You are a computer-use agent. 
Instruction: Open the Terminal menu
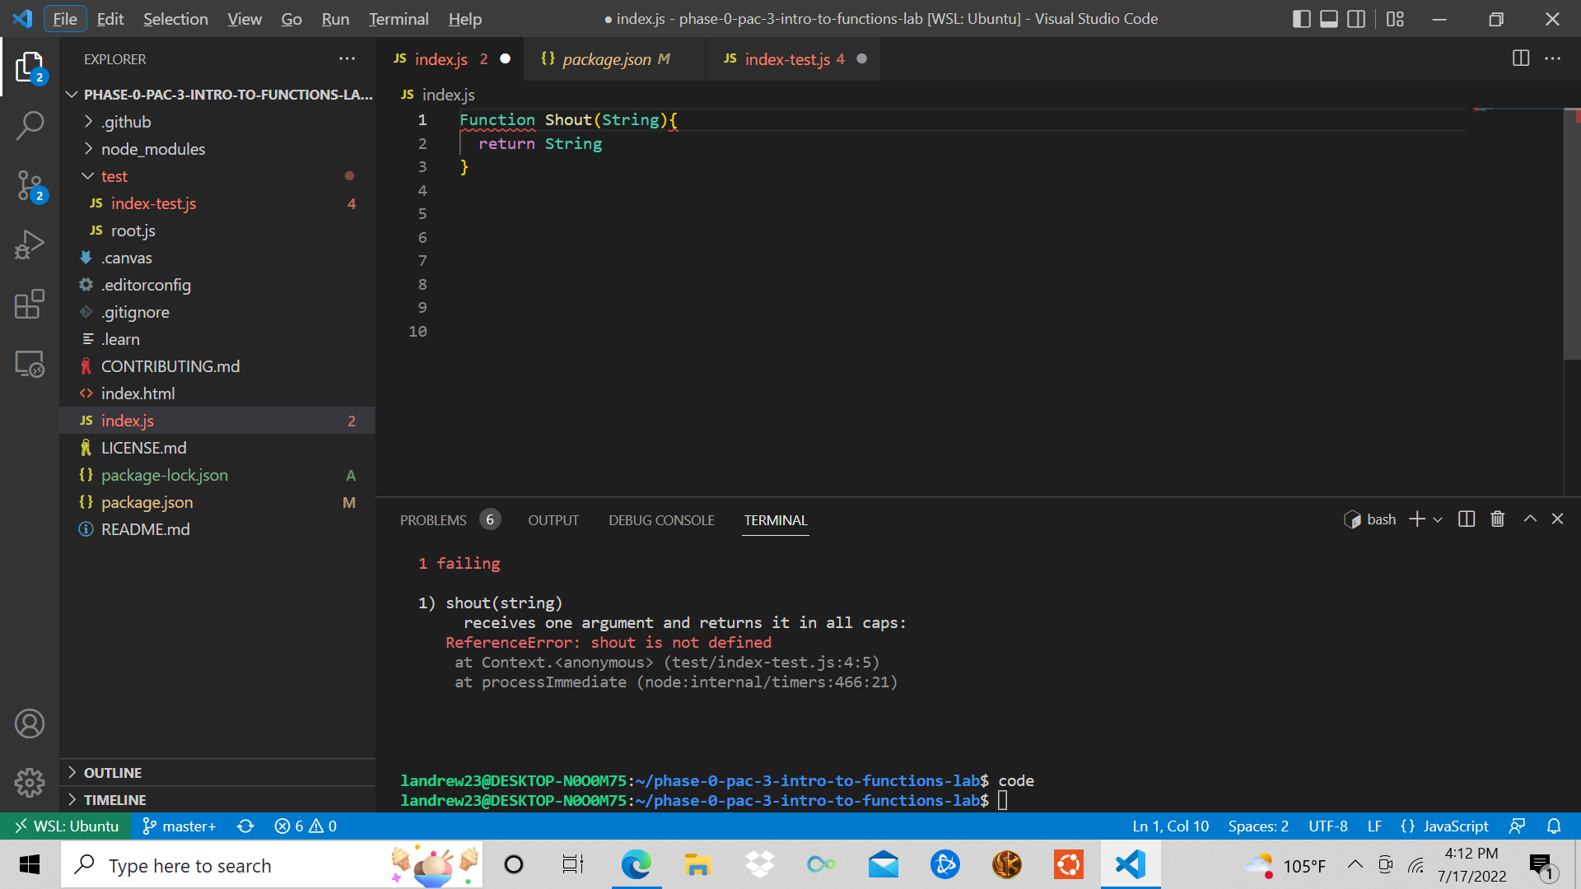coord(399,19)
